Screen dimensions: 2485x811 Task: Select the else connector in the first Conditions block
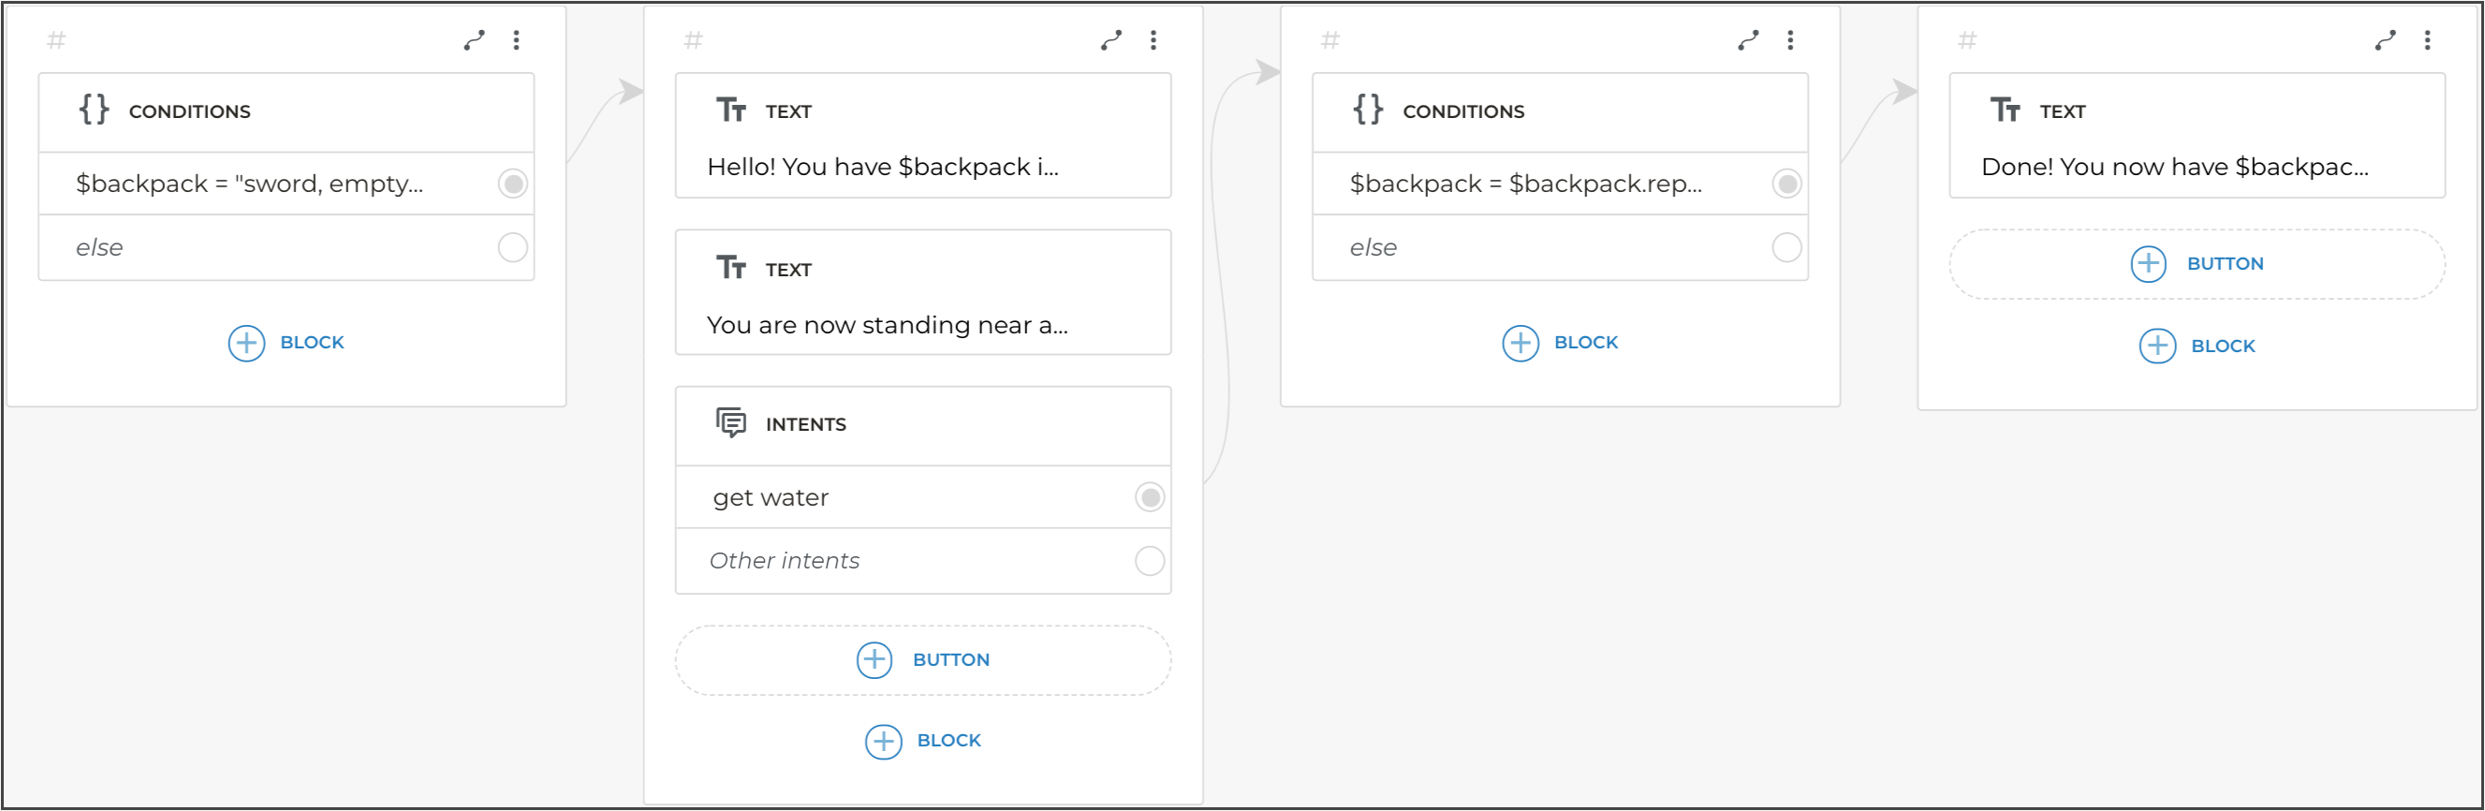pos(512,248)
